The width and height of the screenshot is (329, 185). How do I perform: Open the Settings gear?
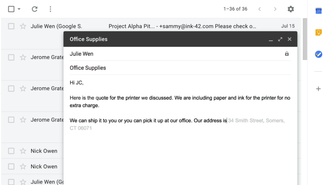[290, 9]
